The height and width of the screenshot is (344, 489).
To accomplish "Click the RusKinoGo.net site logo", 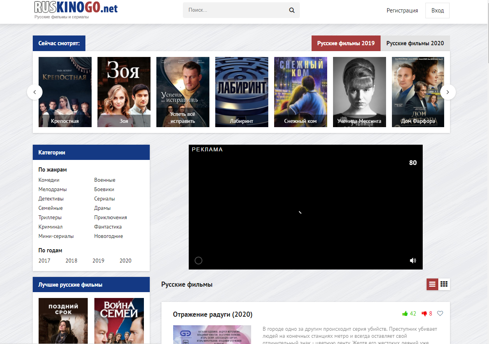I will tap(76, 9).
